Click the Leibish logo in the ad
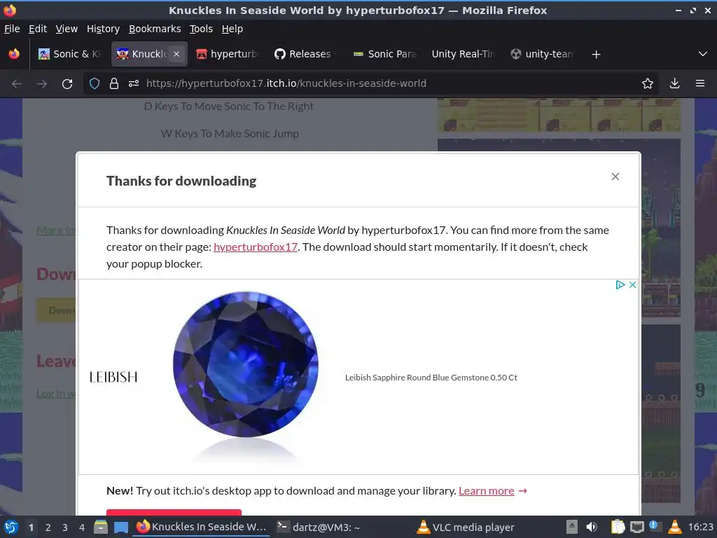This screenshot has height=538, width=717. point(113,377)
